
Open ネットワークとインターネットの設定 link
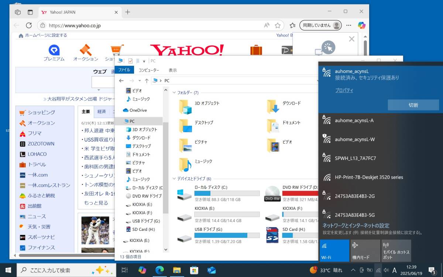point(356,226)
